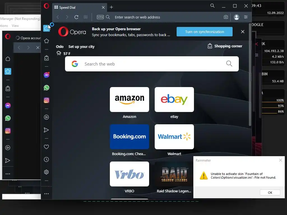This screenshot has width=287, height=215.
Task: Click the 57 F weather reading
Action: click(x=67, y=53)
